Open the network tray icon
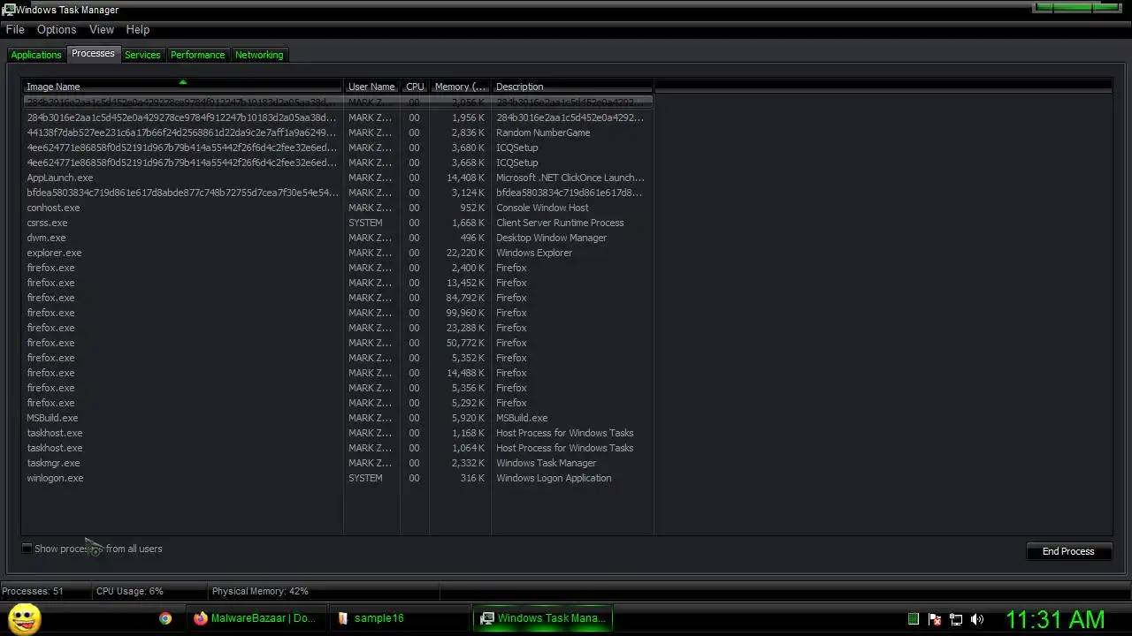This screenshot has height=636, width=1132. 956,619
